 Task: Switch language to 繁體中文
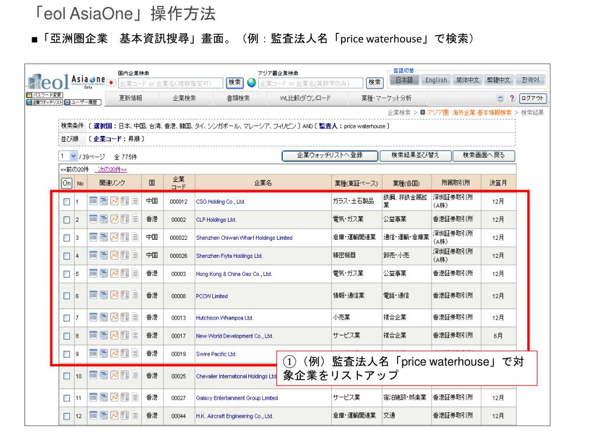click(499, 80)
